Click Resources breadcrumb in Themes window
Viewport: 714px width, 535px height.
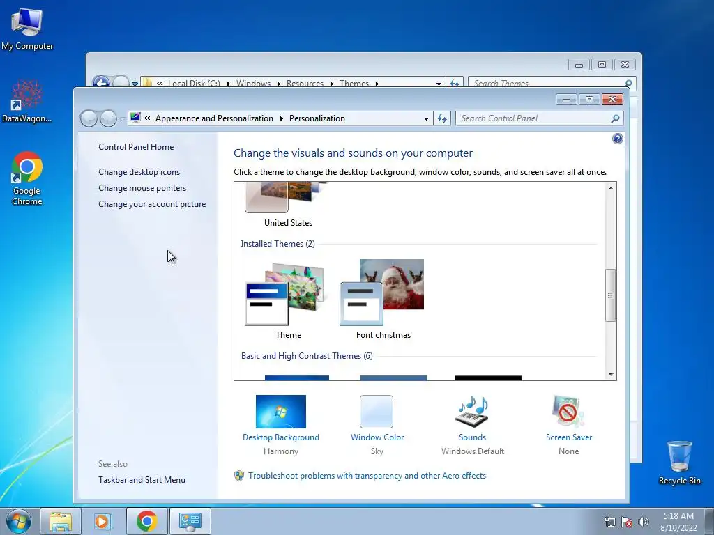click(x=305, y=84)
